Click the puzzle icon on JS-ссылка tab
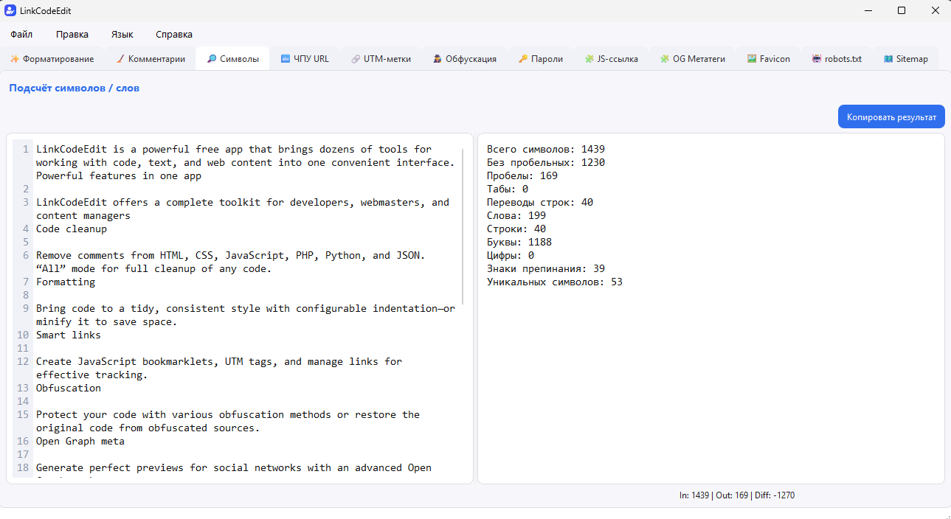951x519 pixels. 589,59
